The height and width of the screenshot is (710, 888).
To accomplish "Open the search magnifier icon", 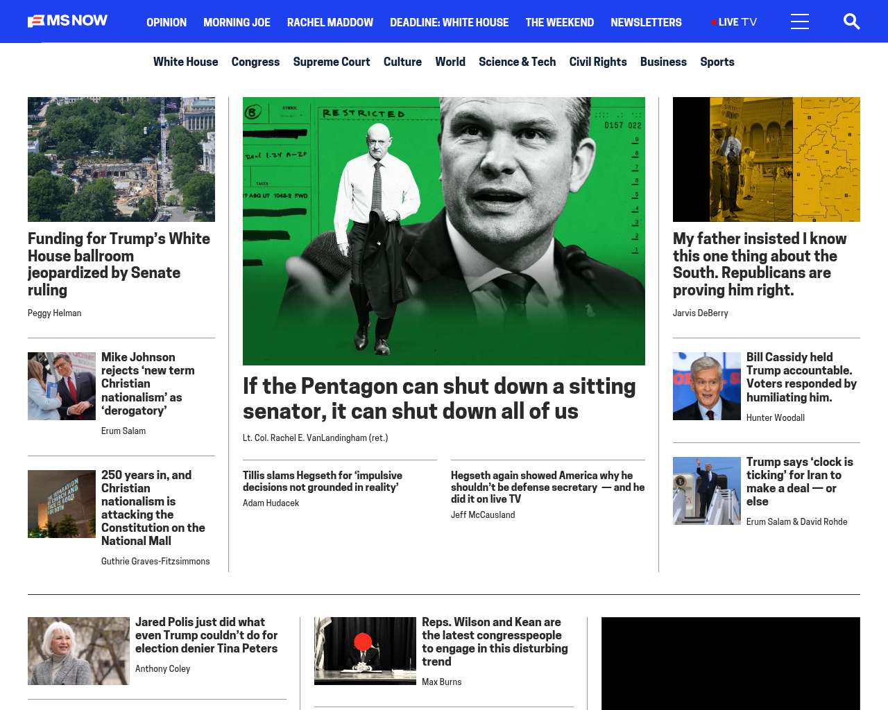I will pos(851,21).
